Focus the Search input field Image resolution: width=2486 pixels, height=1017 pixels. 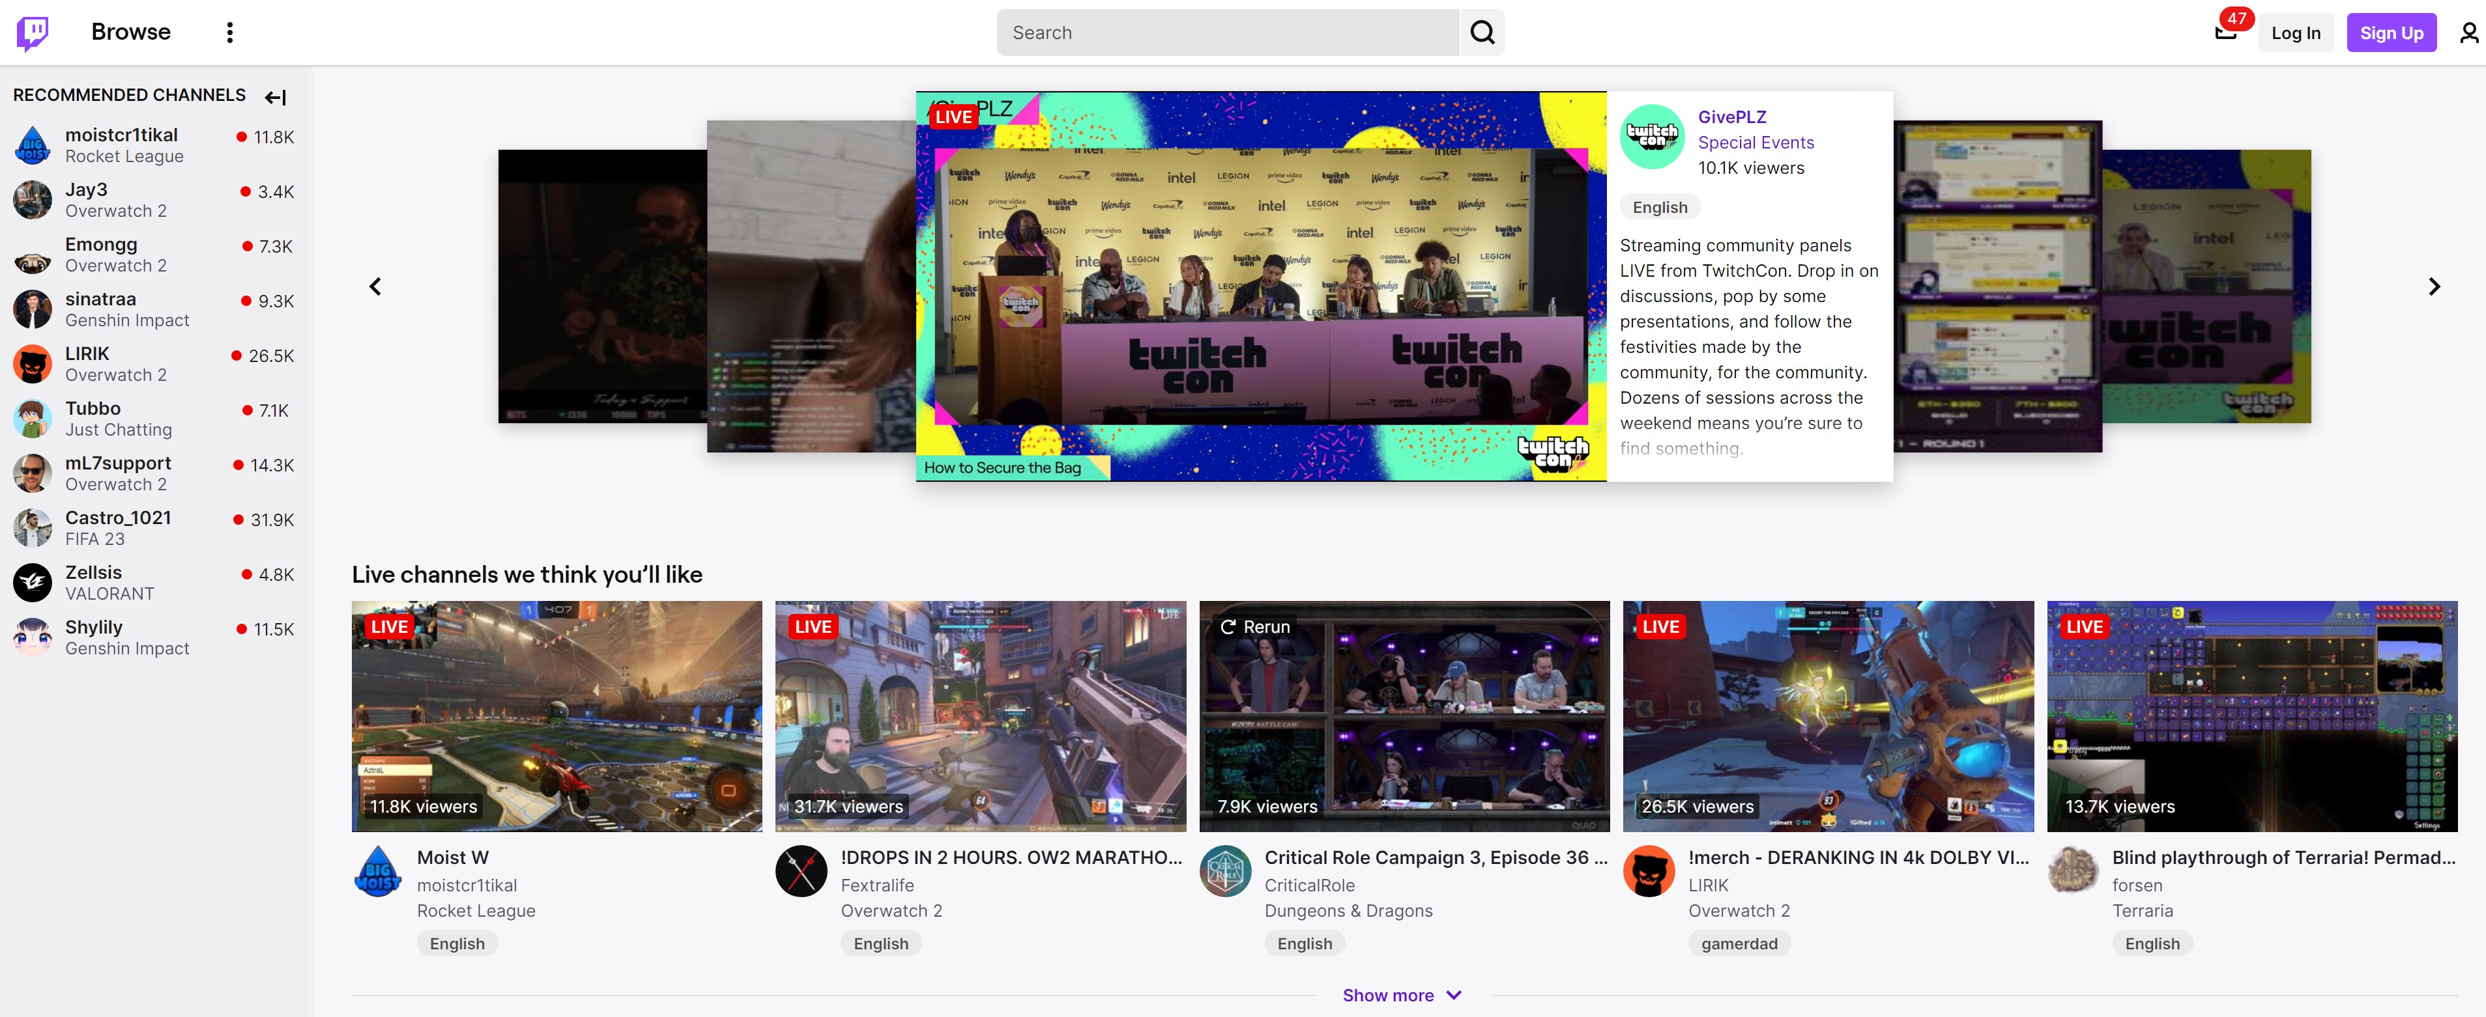click(x=1228, y=33)
